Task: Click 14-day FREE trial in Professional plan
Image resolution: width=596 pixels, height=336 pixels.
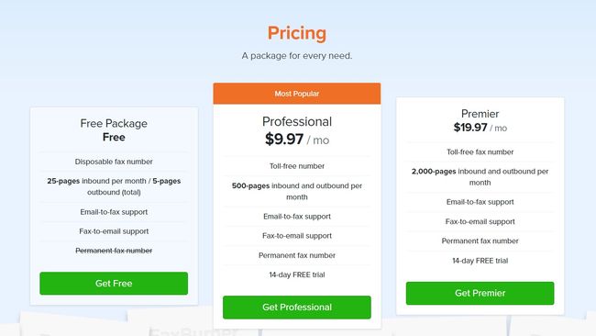Action: (297, 274)
